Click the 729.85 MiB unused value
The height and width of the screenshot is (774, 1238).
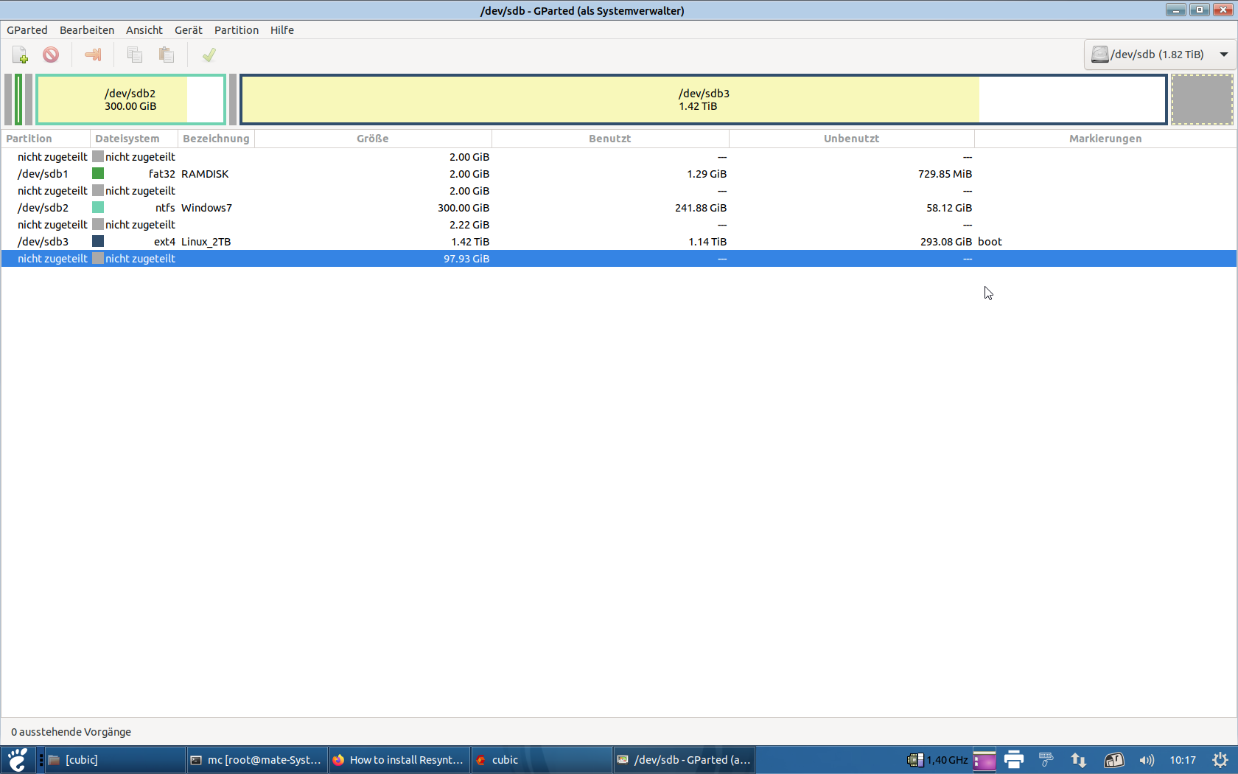coord(945,174)
